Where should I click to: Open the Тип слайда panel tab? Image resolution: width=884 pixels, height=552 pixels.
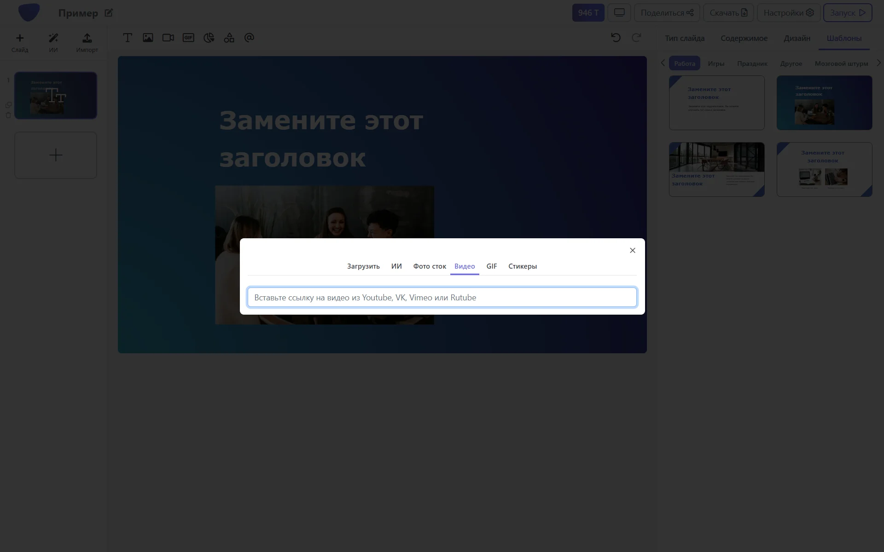[x=685, y=38]
